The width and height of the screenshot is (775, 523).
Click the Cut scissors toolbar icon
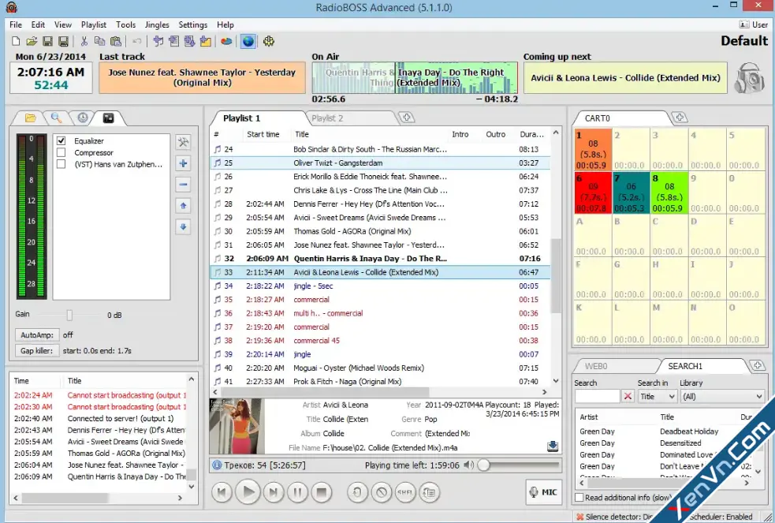click(84, 42)
